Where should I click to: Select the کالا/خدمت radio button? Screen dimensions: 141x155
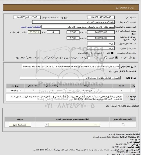pos(90,53)
